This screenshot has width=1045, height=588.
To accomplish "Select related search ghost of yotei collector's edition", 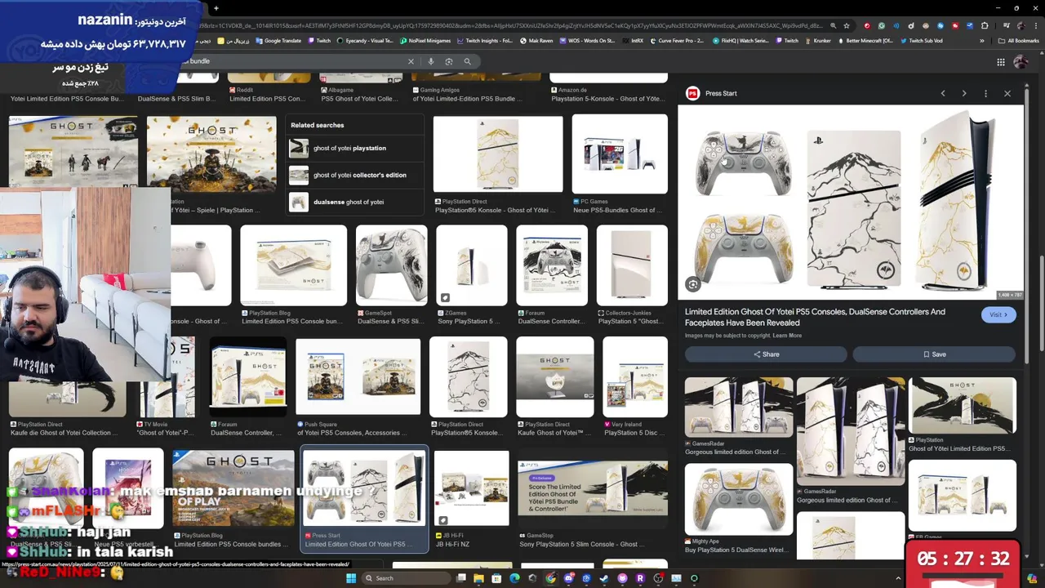I will click(x=355, y=175).
